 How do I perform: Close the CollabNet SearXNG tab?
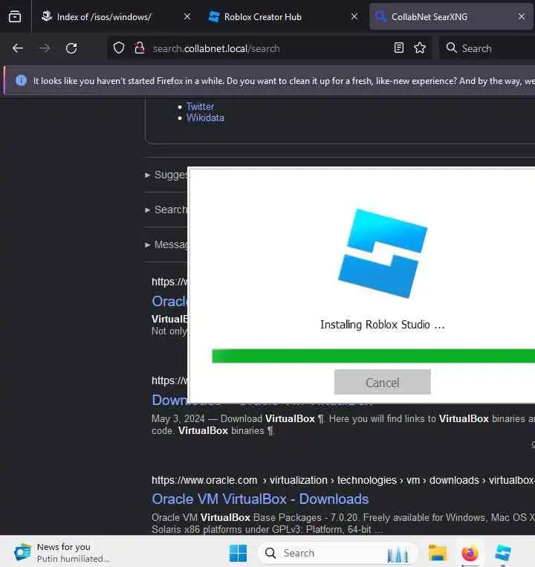[x=522, y=16]
